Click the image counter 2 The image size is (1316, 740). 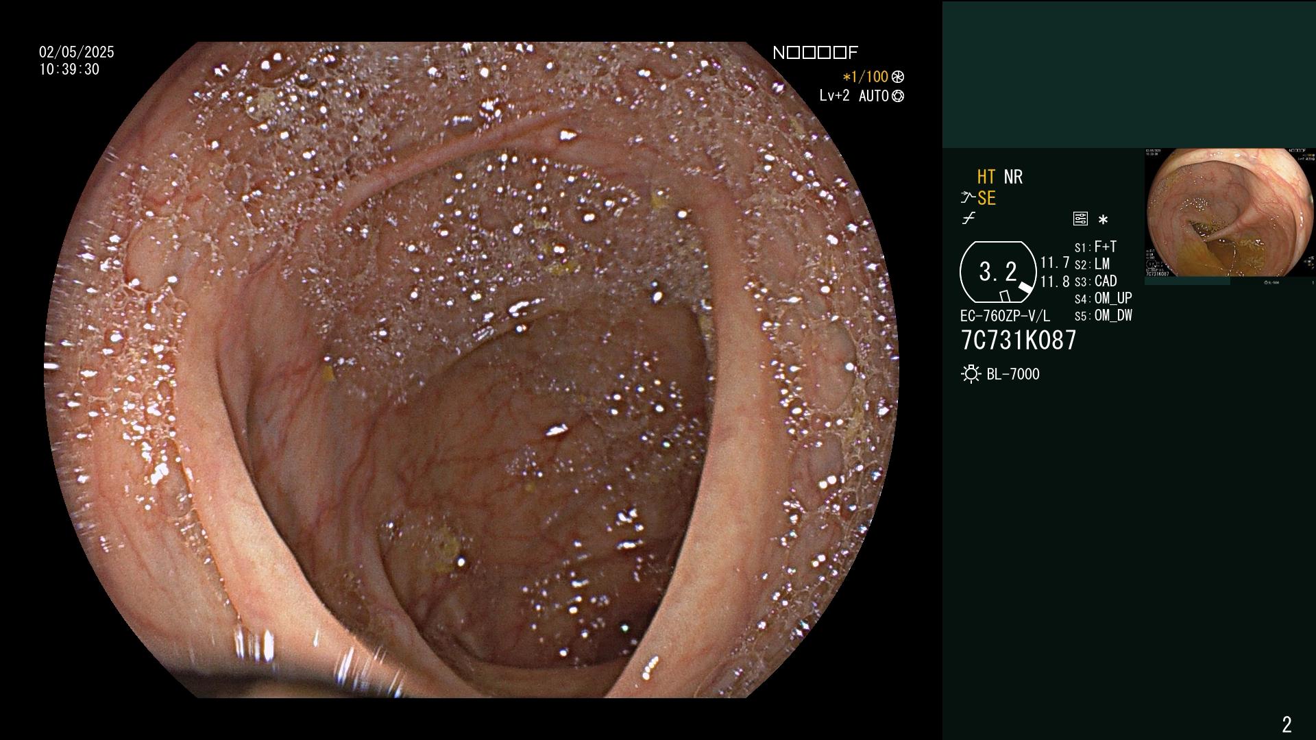(1287, 724)
